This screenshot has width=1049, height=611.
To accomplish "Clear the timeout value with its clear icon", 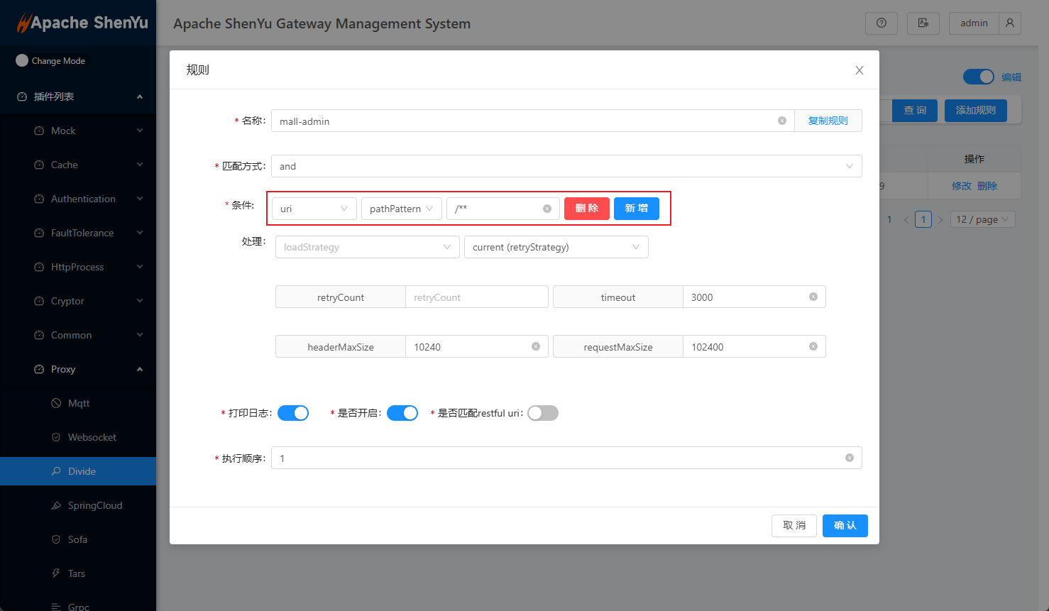I will pyautogui.click(x=813, y=297).
